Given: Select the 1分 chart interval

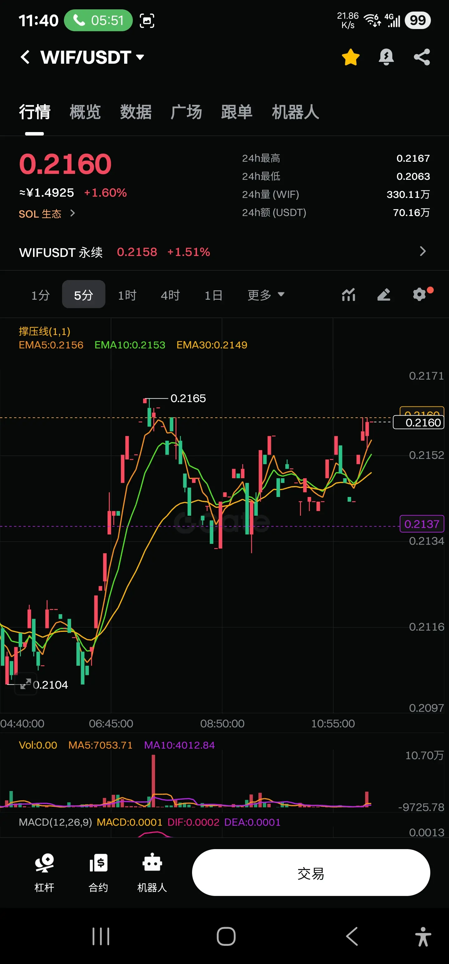Looking at the screenshot, I should 40,295.
